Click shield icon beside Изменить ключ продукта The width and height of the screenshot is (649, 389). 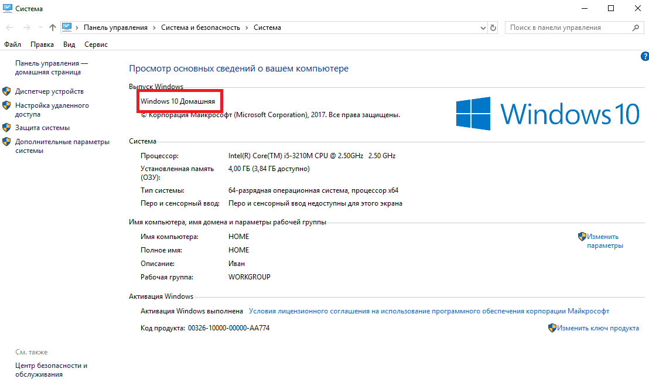tap(552, 327)
